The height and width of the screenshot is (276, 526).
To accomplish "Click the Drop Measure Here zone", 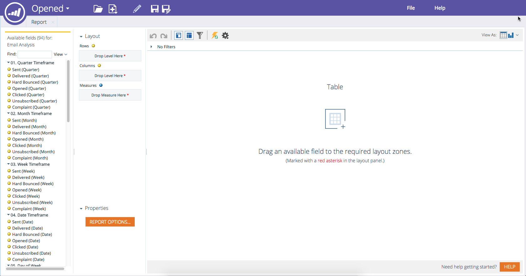I will click(110, 95).
